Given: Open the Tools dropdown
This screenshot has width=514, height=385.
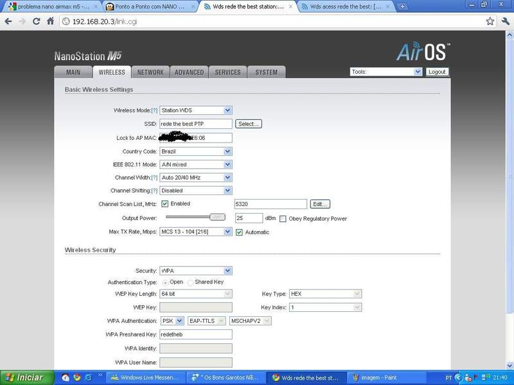Looking at the screenshot, I should (x=386, y=72).
